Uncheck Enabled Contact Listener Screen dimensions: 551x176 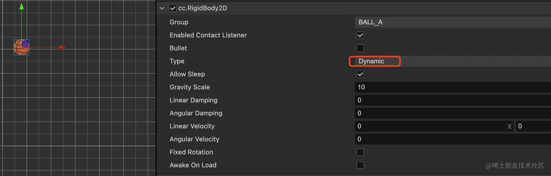tap(360, 35)
